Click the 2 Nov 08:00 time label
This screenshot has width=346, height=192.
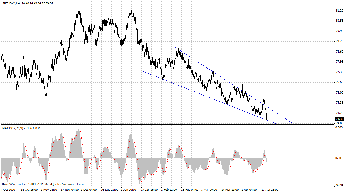pos(49,189)
